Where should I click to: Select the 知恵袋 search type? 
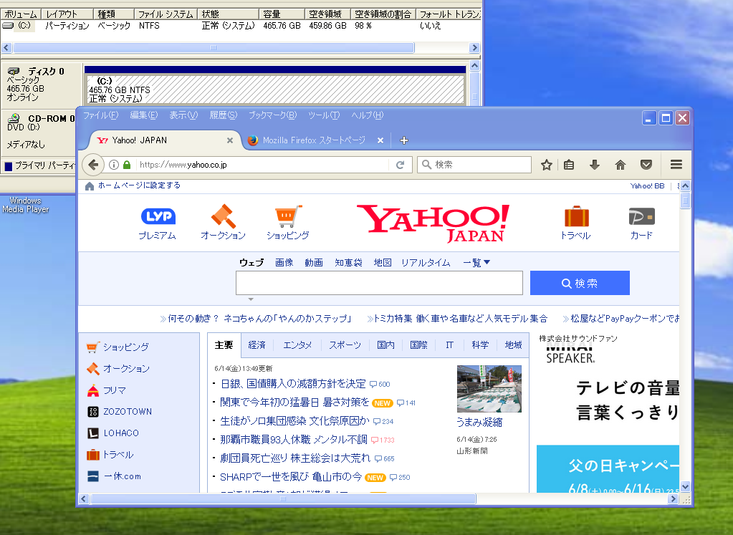pyautogui.click(x=348, y=263)
